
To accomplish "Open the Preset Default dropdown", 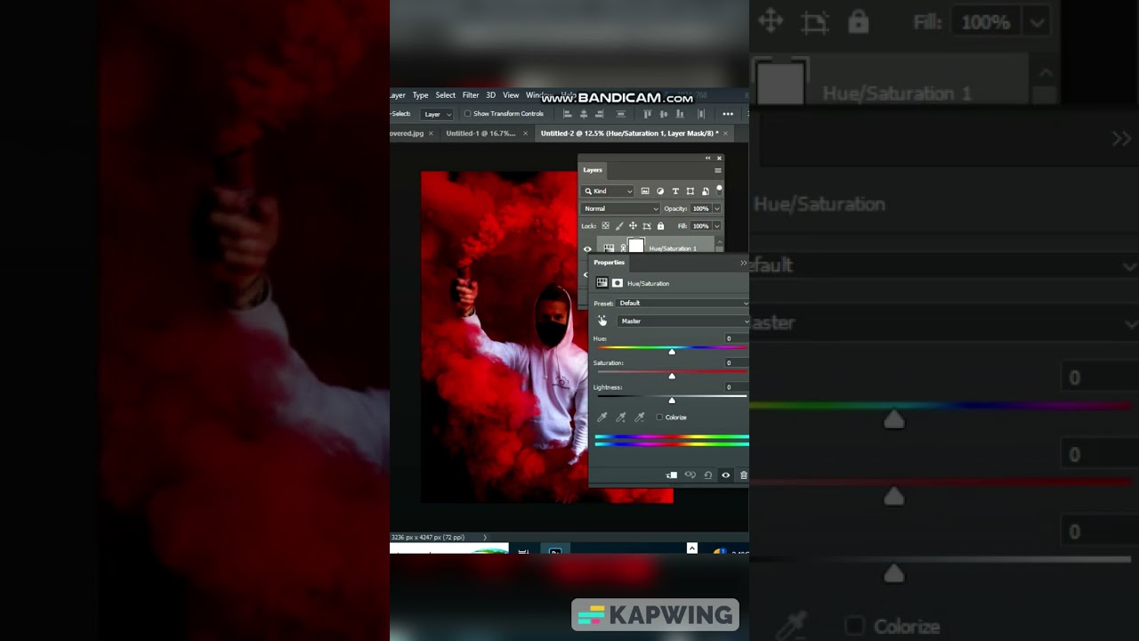I will (683, 304).
